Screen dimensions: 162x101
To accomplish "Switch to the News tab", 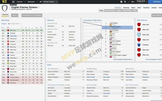I will click(x=133, y=8).
